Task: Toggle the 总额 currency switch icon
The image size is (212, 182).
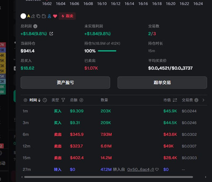Action: click(x=81, y=100)
